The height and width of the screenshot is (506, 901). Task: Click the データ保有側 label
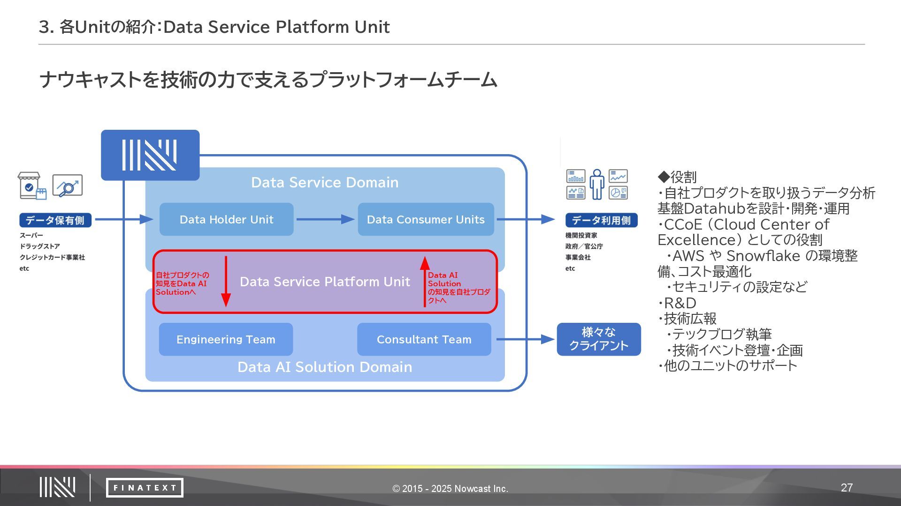(x=55, y=220)
